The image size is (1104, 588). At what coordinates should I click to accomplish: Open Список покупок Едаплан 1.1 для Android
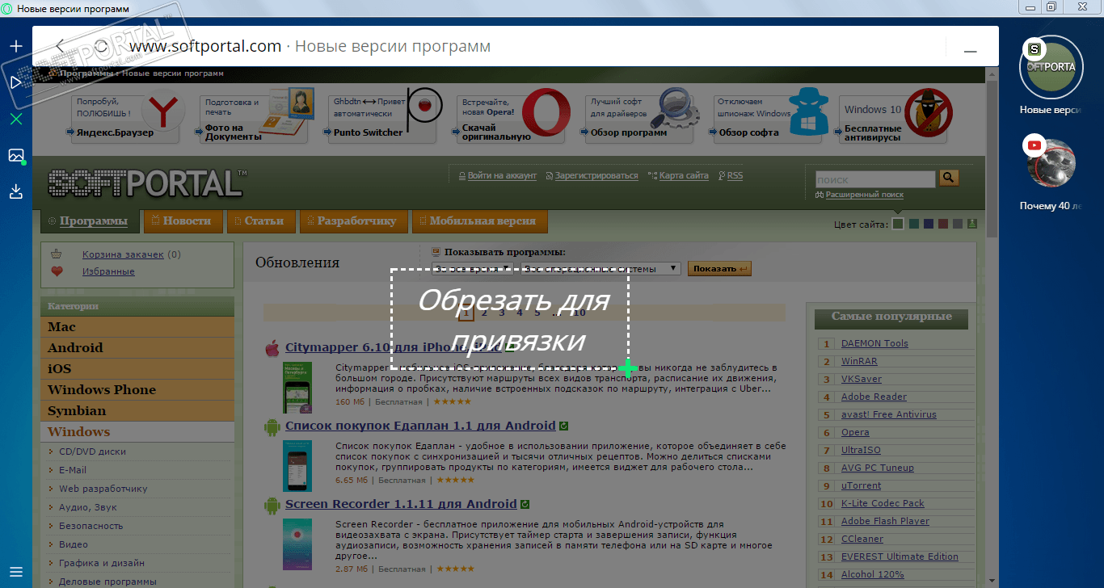(420, 426)
